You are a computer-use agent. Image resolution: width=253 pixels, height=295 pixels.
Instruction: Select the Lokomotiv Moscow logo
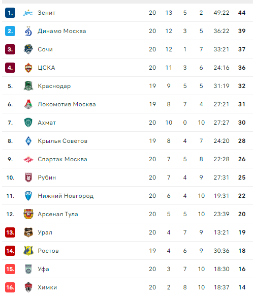pyautogui.click(x=28, y=104)
